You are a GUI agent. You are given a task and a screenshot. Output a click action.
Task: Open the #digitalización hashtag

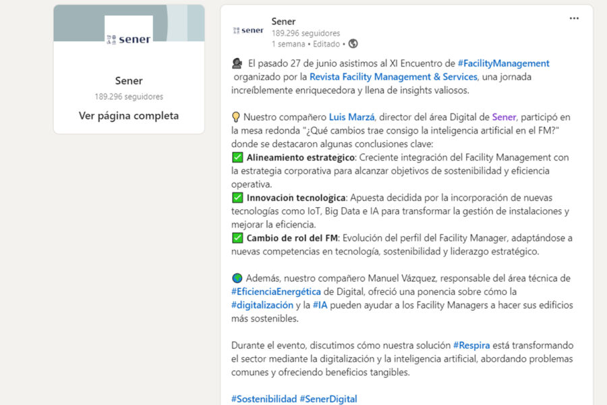(262, 305)
